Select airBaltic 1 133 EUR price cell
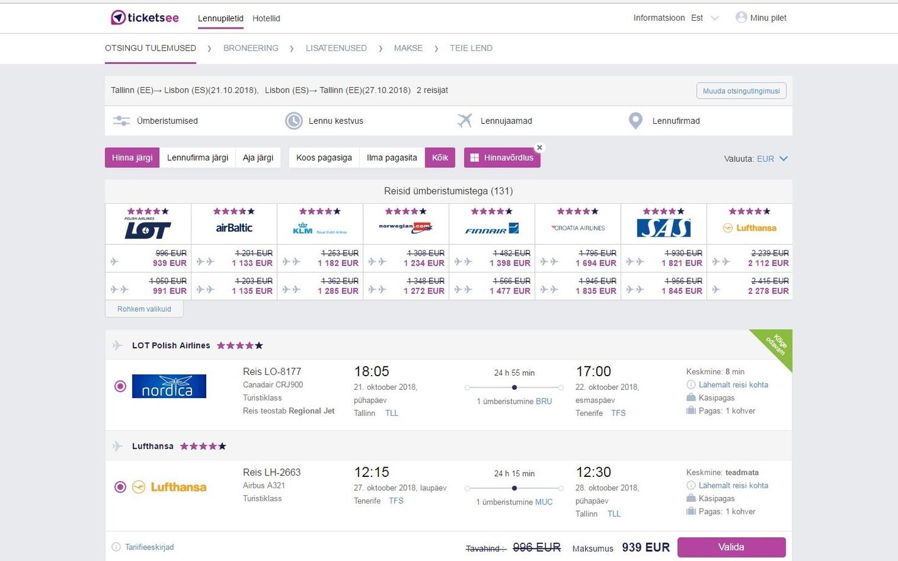The image size is (898, 561). 234,259
